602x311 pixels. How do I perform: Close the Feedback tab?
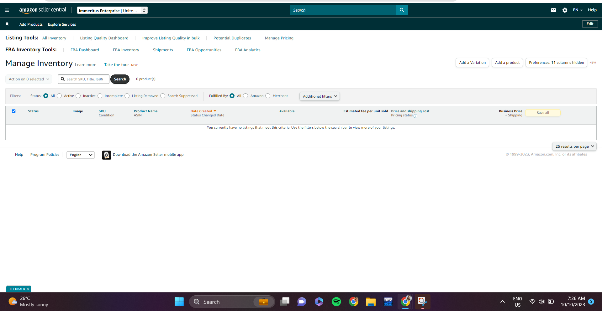pos(28,289)
